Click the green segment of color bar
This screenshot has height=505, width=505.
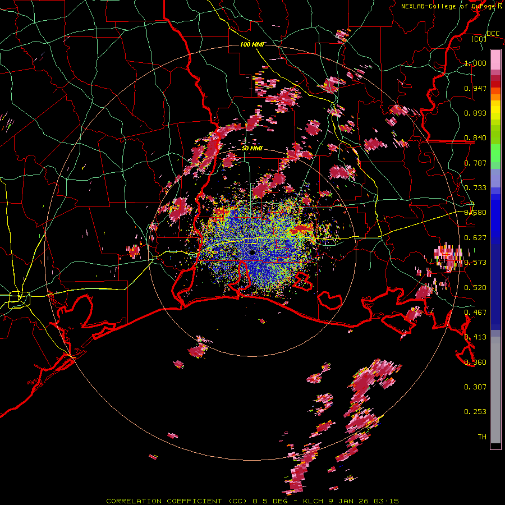495,153
